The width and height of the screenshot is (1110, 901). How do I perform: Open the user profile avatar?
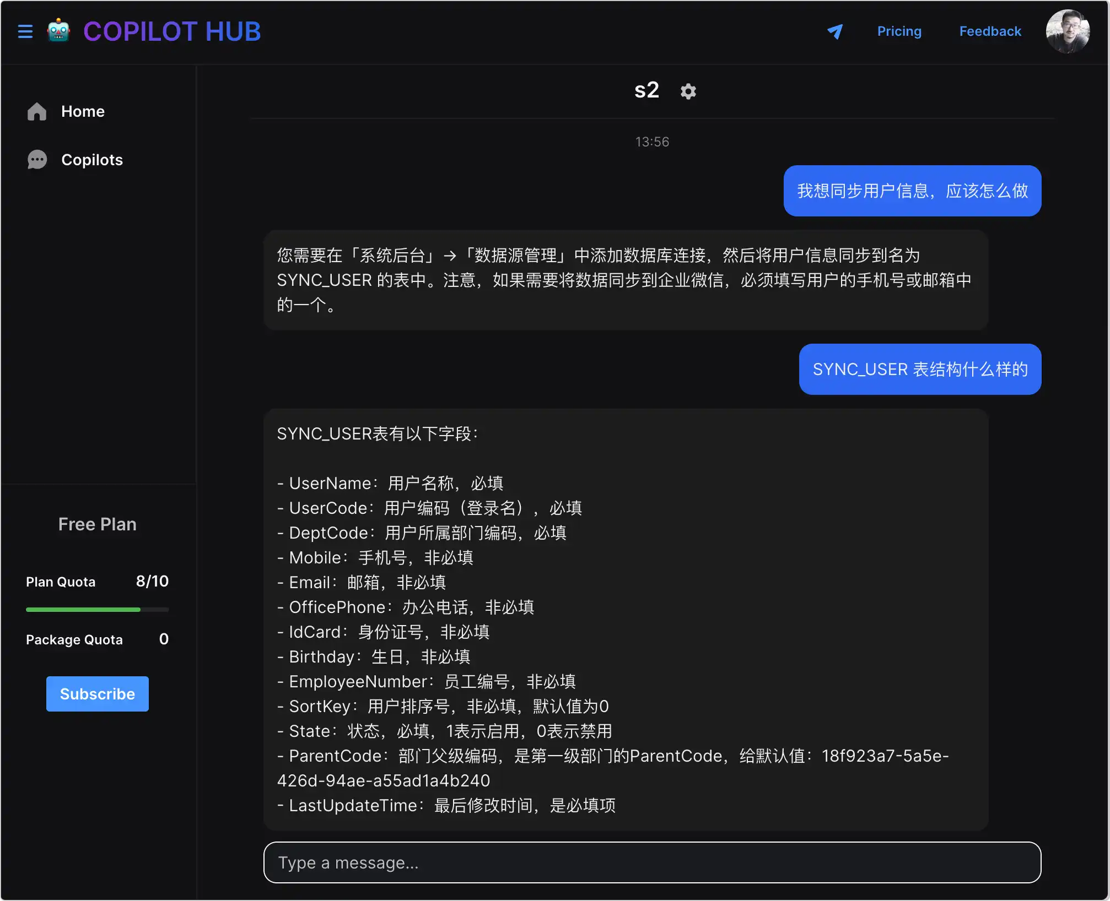pyautogui.click(x=1068, y=31)
